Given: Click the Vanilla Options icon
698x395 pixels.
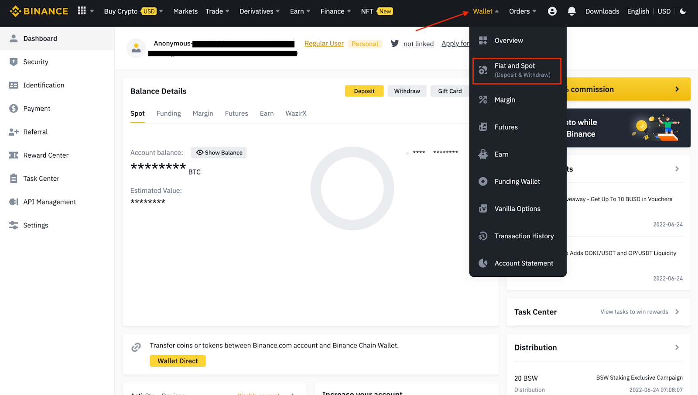Looking at the screenshot, I should point(483,209).
